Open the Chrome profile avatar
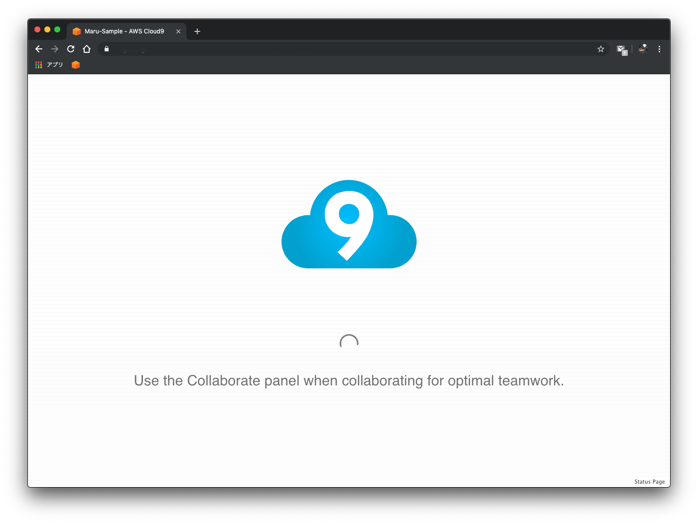The width and height of the screenshot is (698, 524). point(643,49)
